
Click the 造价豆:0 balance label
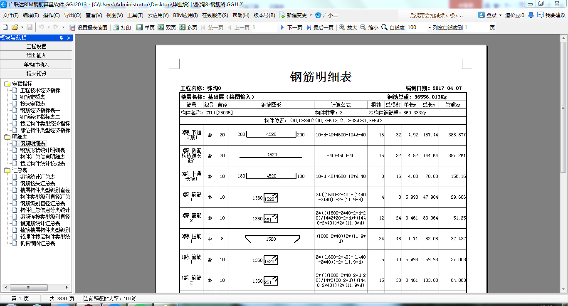pyautogui.click(x=515, y=15)
